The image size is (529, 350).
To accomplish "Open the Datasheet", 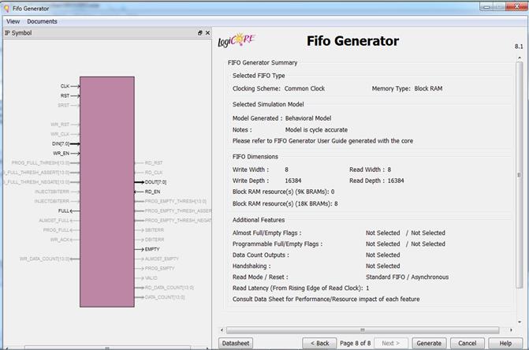I will (x=236, y=343).
